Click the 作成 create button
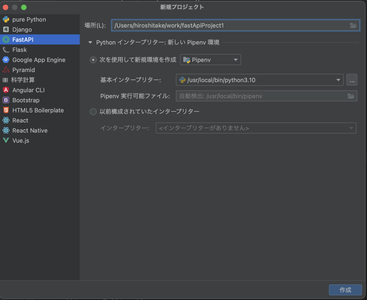 click(x=345, y=290)
